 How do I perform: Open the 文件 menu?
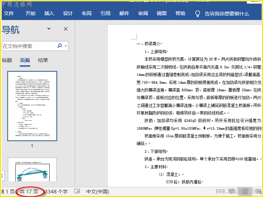[x=9, y=13]
